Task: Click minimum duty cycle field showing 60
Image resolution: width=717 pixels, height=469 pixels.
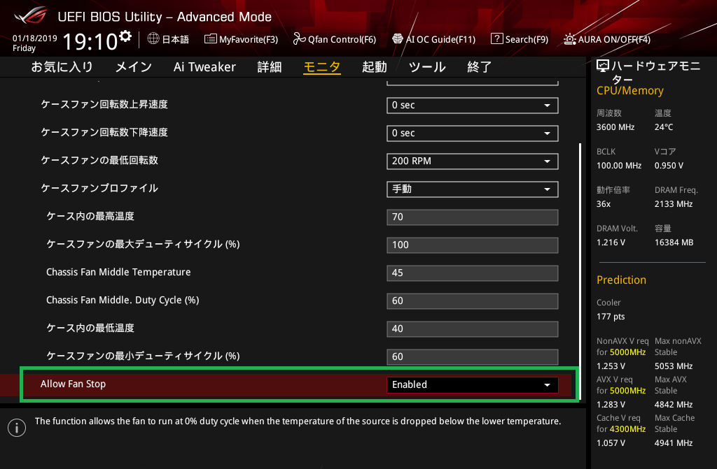Action: 473,356
